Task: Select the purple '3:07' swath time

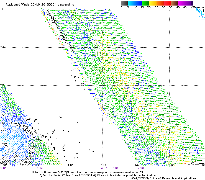Action: tap(104, 168)
